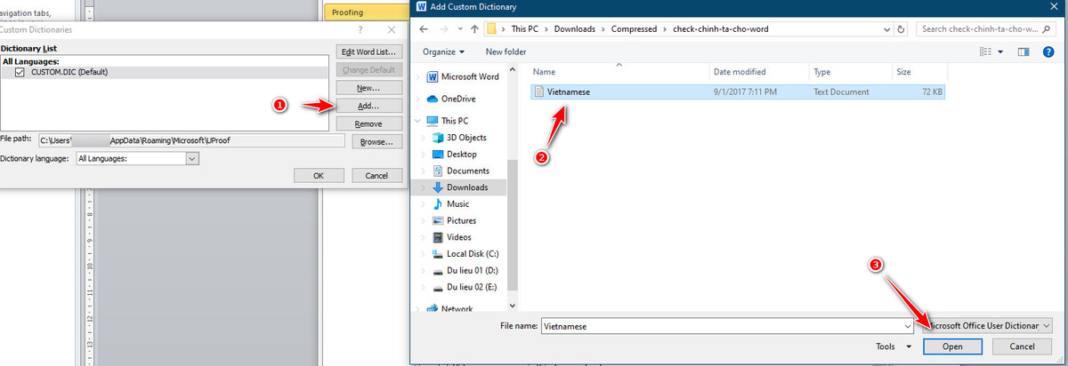1068x366 pixels.
Task: Open the Dictionary language dropdown
Action: [x=192, y=158]
